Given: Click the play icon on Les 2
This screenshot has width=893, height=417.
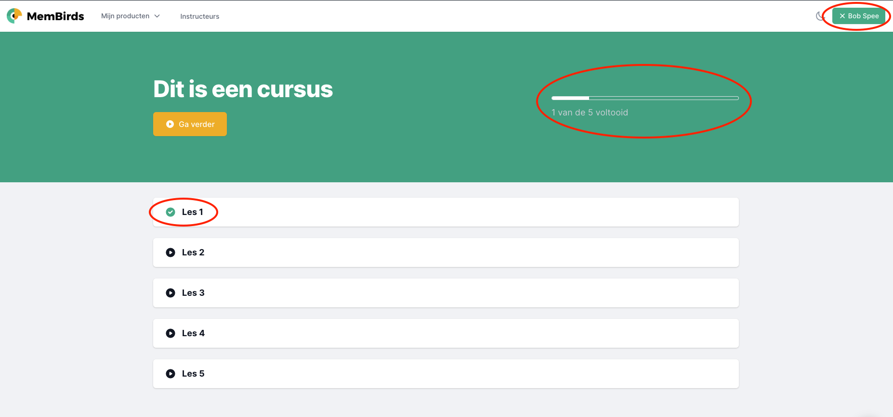Looking at the screenshot, I should [171, 253].
